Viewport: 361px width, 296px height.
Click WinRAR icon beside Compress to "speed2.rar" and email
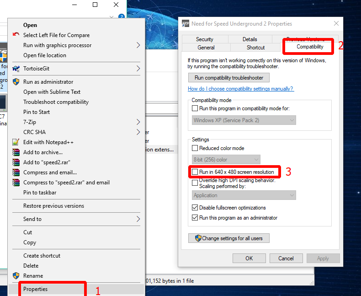(16, 183)
